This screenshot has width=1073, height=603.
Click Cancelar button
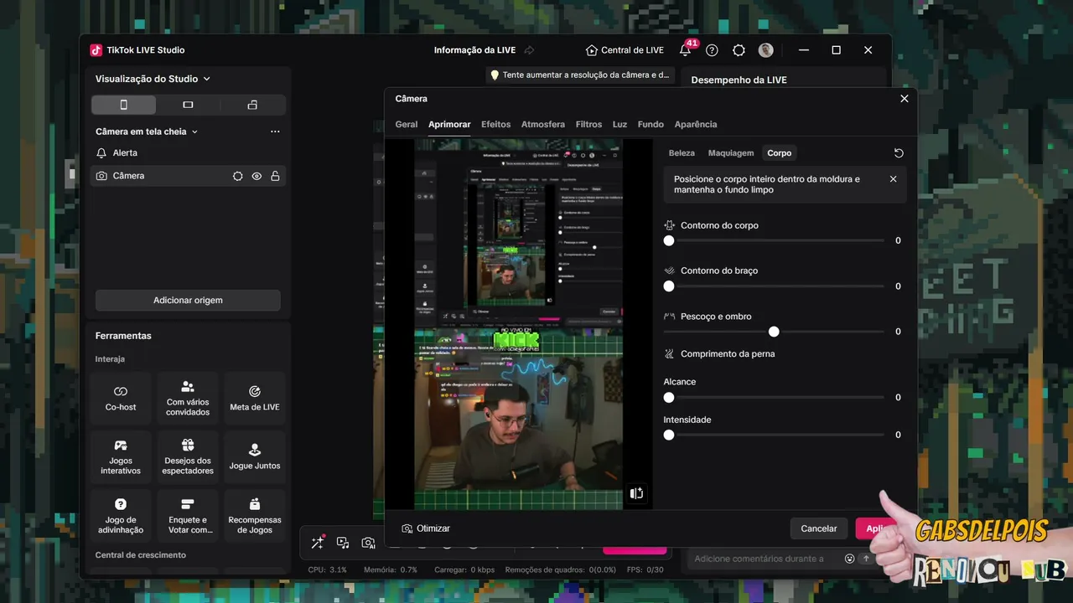(819, 528)
